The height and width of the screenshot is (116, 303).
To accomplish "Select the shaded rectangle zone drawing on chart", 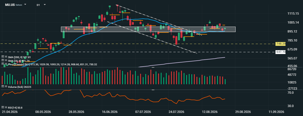I will tap(148, 29).
